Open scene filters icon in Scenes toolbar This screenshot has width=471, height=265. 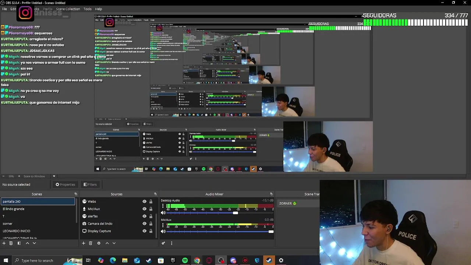[x=19, y=243]
